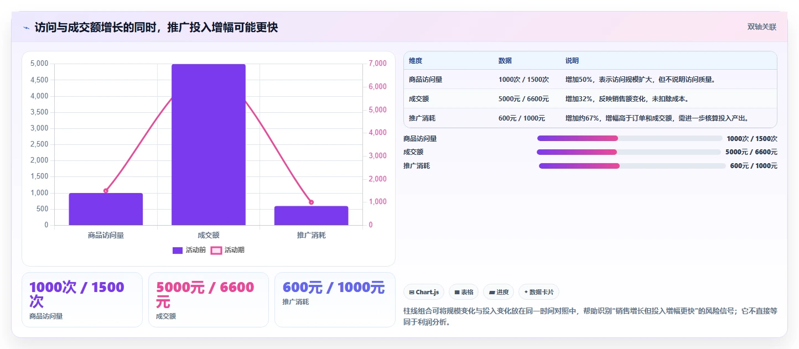The image size is (799, 349).
Task: Click the pink line point above 推广消耗
Action: coord(311,202)
